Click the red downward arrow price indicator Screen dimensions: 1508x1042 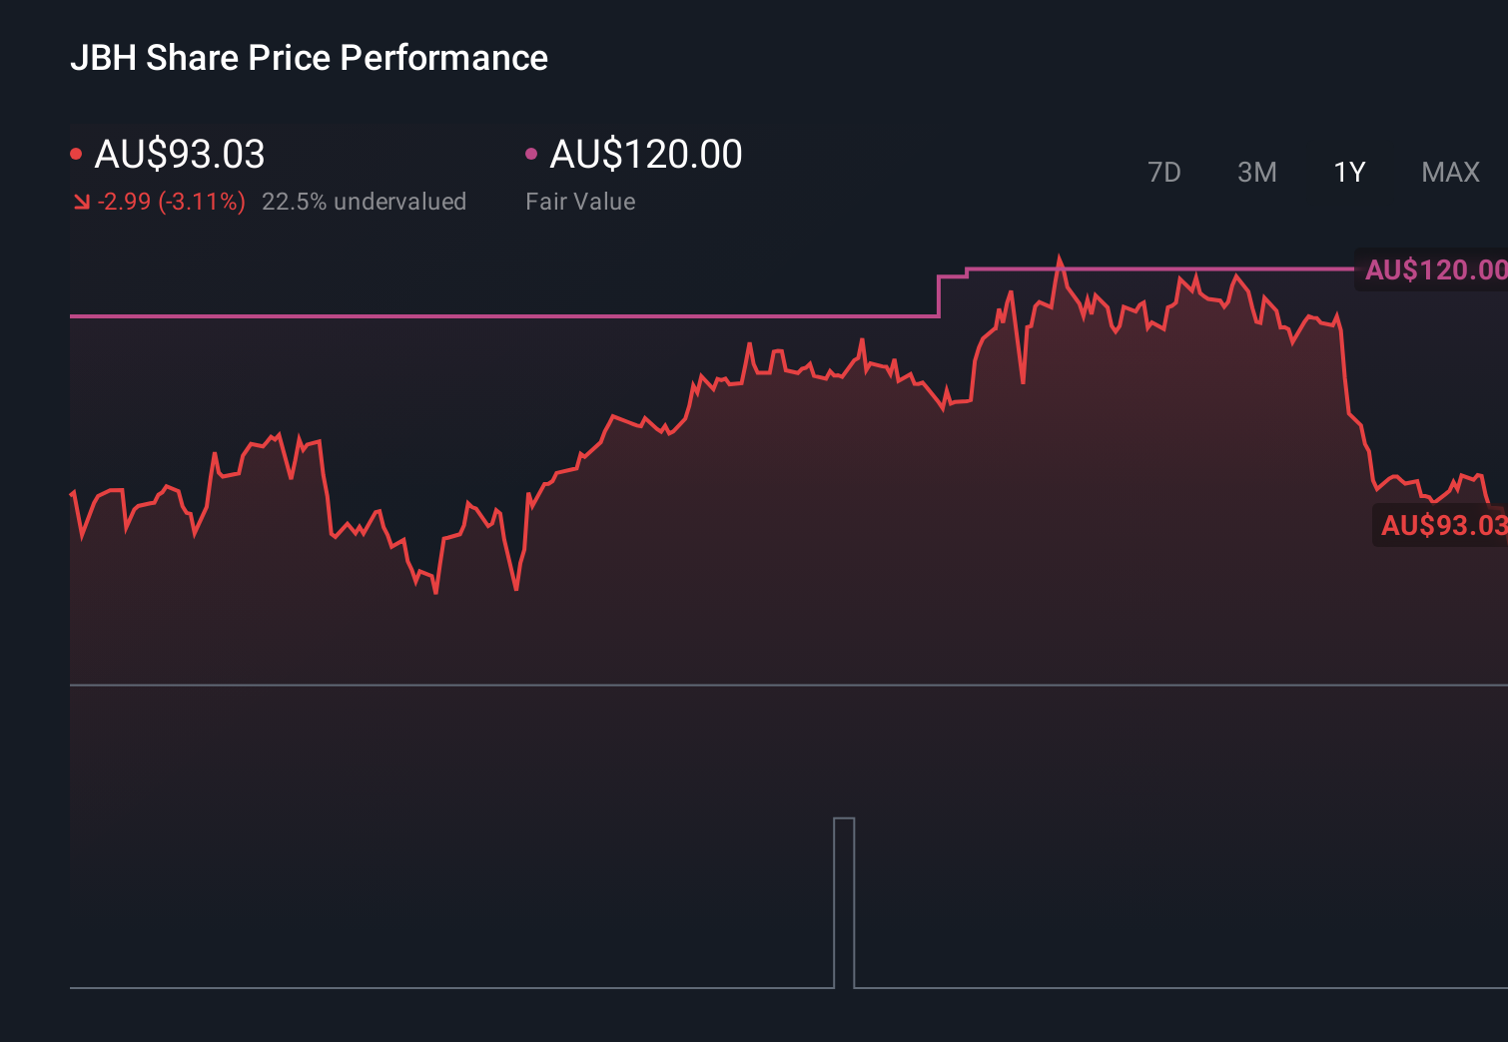click(81, 201)
